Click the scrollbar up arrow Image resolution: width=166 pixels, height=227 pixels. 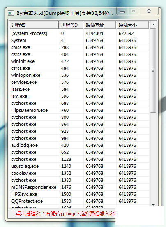[153, 25]
